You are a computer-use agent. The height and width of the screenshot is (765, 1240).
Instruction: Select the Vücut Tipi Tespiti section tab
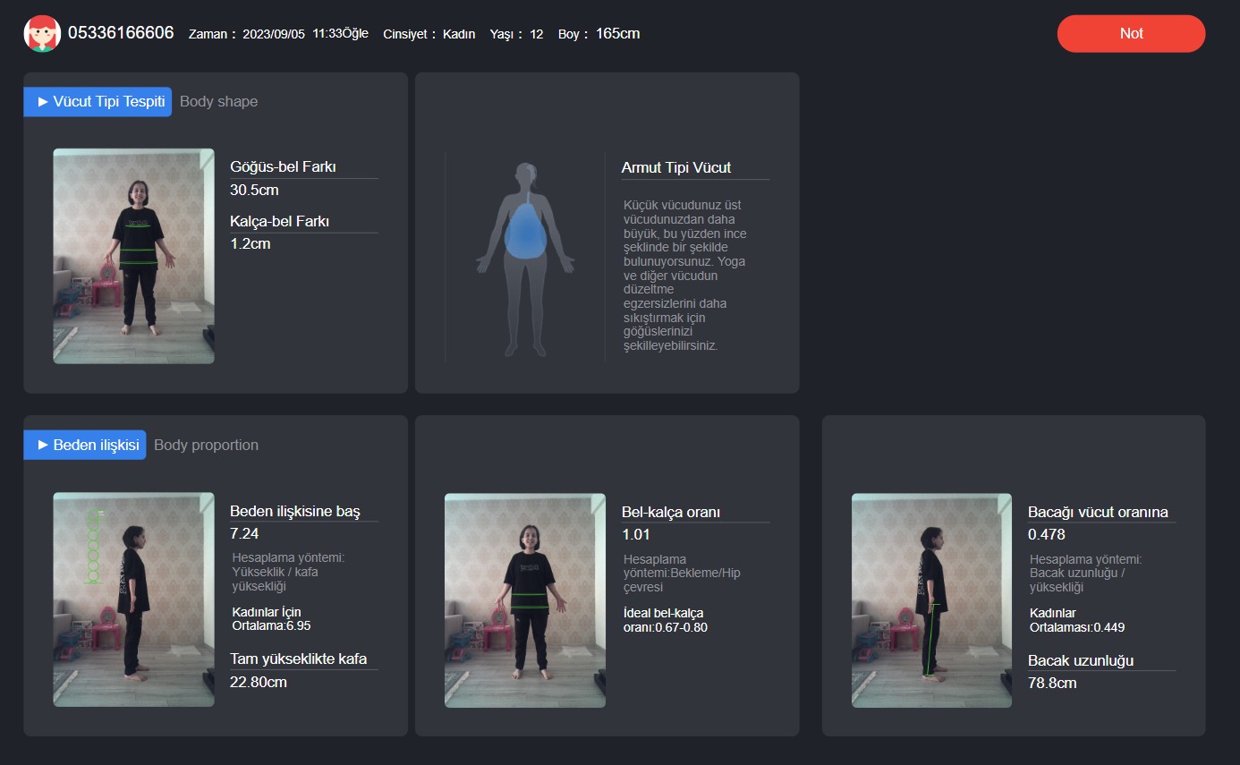click(98, 102)
